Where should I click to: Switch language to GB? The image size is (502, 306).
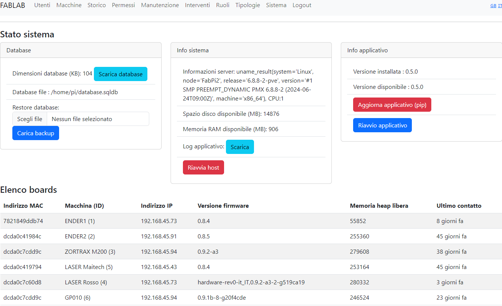[493, 6]
